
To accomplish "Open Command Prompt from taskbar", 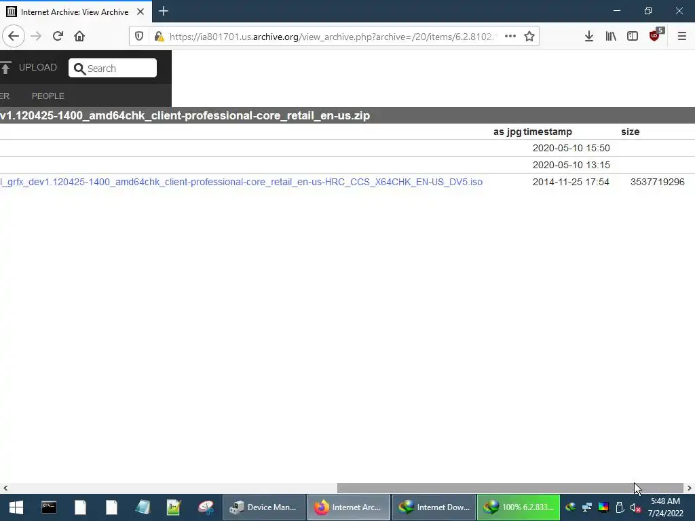I will [49, 507].
